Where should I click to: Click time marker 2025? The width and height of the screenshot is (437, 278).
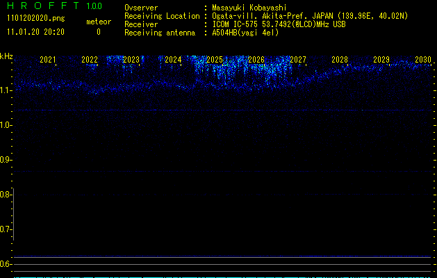(215, 60)
